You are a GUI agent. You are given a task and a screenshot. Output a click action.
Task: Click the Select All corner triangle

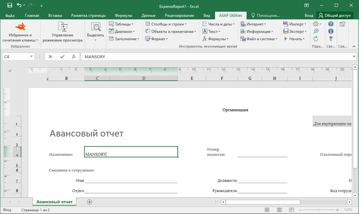pos(10,71)
